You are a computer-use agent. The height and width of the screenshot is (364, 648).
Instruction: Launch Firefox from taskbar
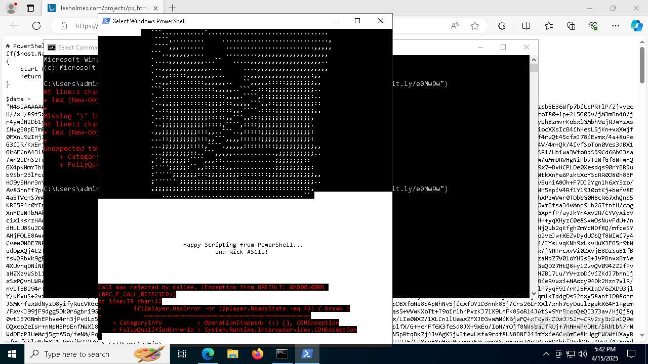tap(258, 354)
